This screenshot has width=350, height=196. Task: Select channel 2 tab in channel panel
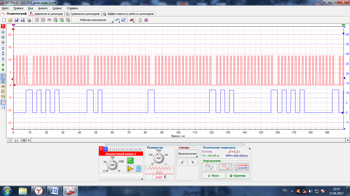pos(105,149)
